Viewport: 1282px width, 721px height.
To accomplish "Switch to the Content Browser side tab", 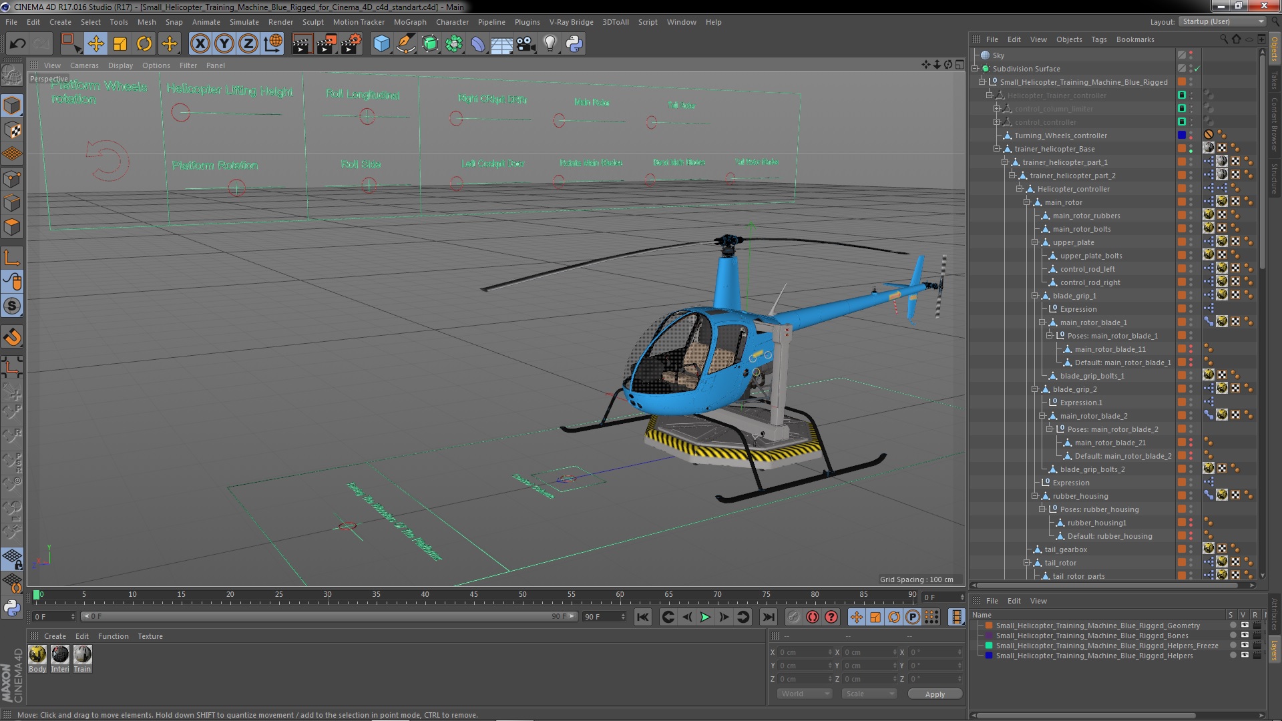I will 1274,125.
